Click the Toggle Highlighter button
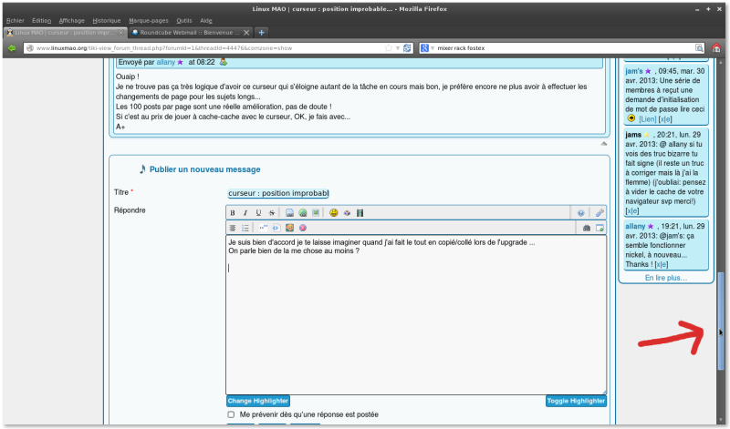 [576, 401]
